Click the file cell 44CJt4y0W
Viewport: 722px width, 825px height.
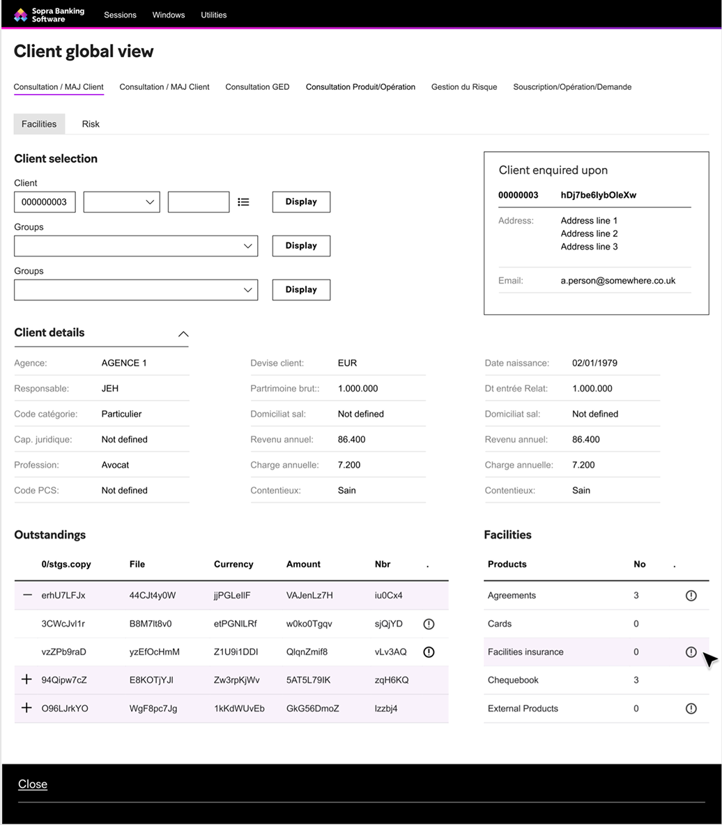point(153,596)
